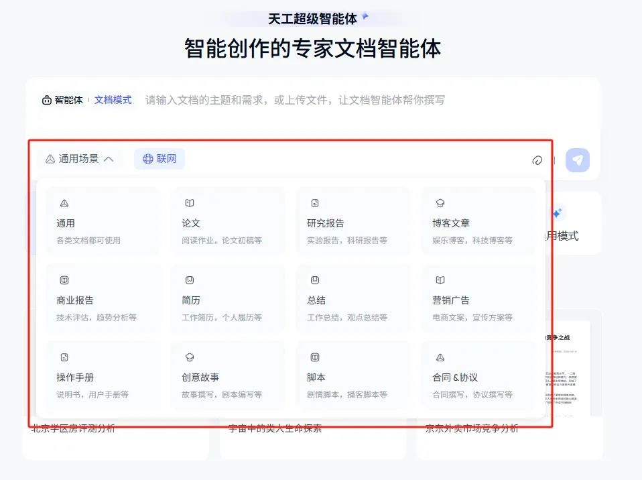This screenshot has height=480, width=642.
Task: Click the book icon above 营销广告
Action: point(440,280)
